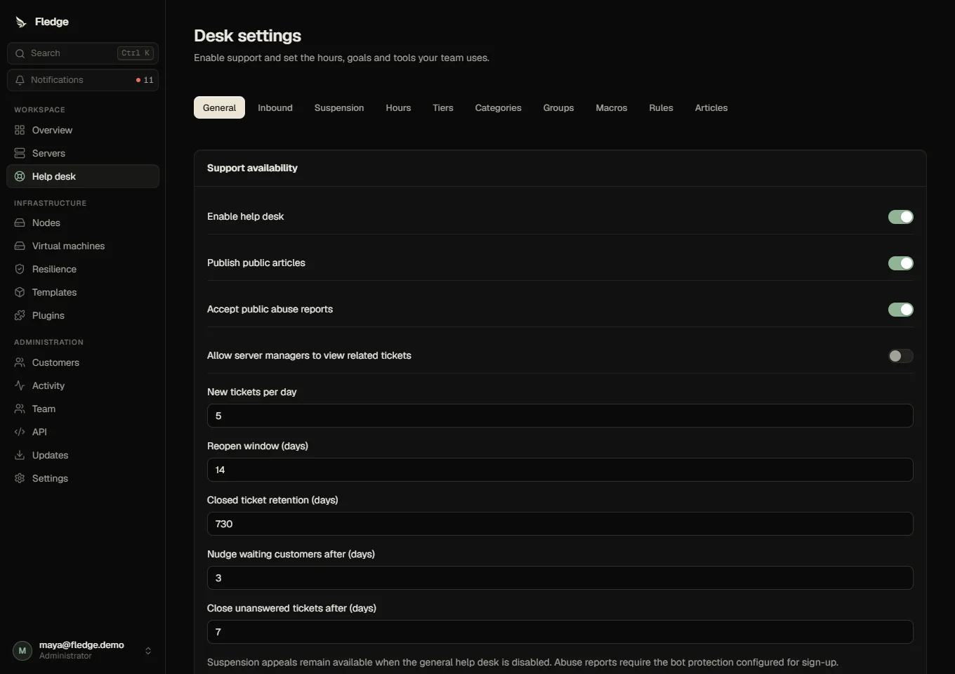Click the API code brackets icon

(20, 432)
